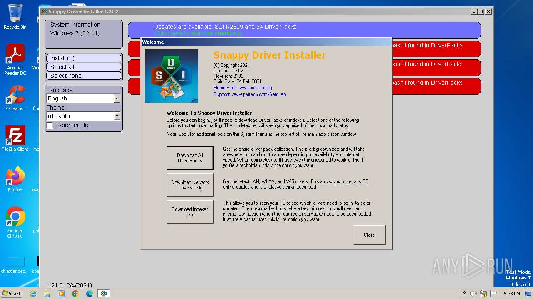
Task: Enable Expert mode checkbox
Action: (50, 125)
